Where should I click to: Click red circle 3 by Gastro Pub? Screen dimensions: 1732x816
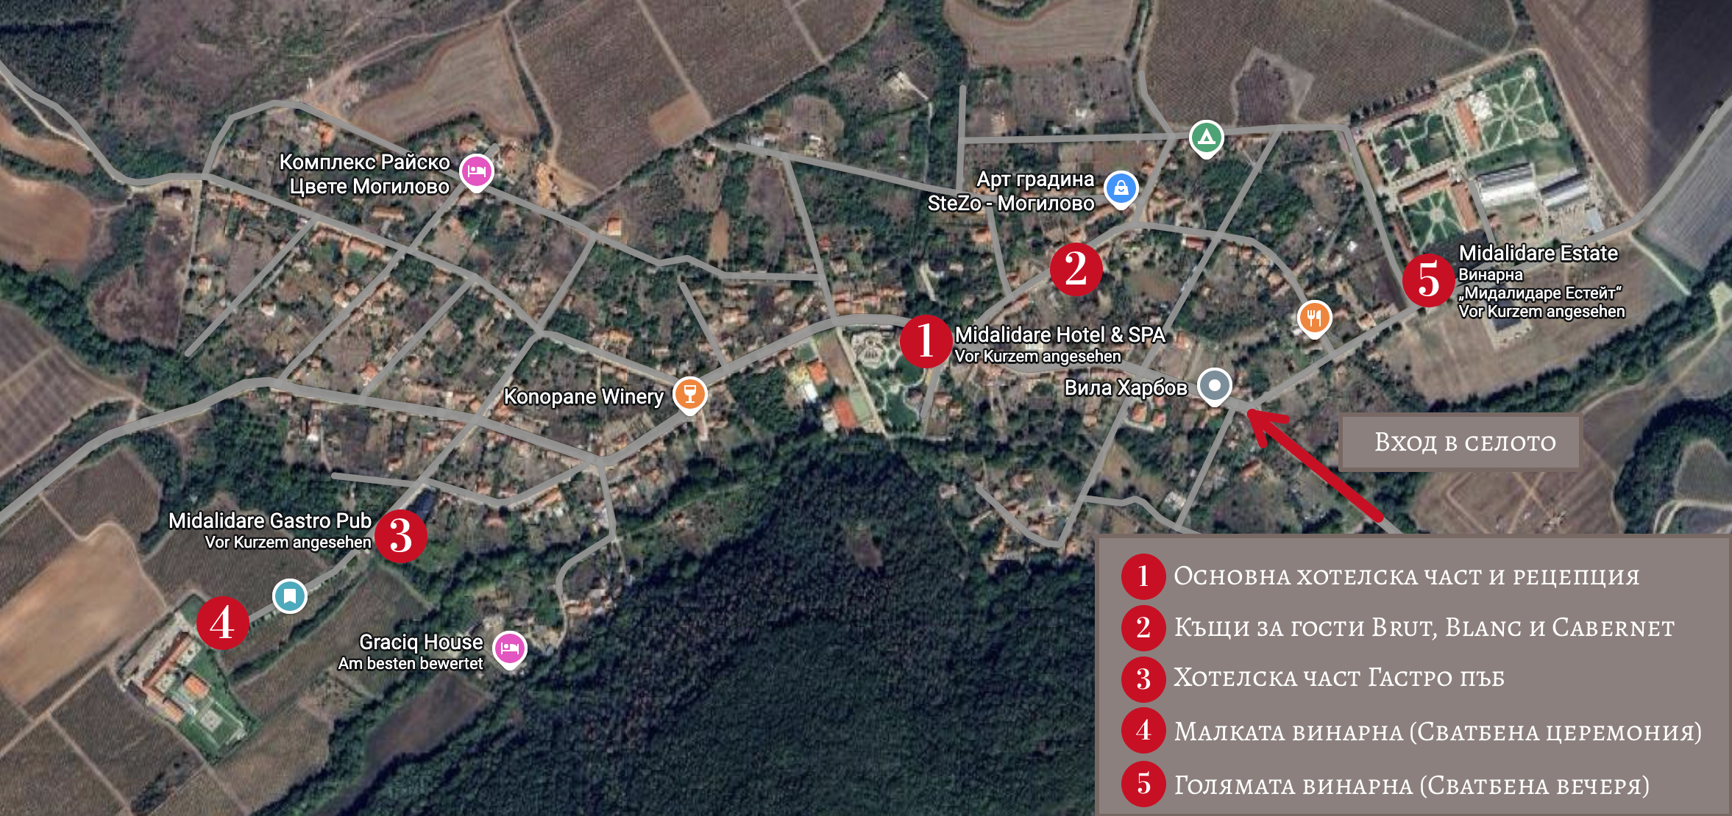(x=401, y=536)
